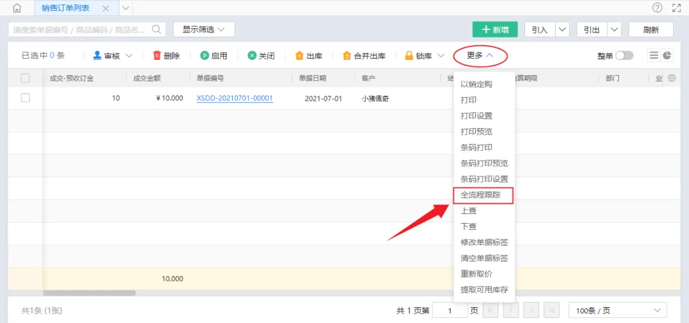
Task: Click the 单据编号 column header
Action: click(210, 78)
